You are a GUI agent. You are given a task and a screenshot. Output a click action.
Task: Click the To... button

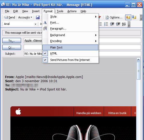click(12, 41)
